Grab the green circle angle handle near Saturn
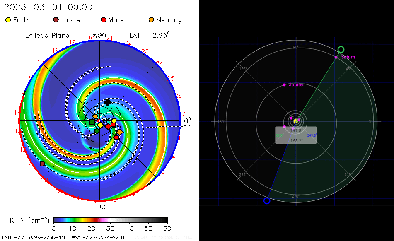The image size is (394, 241). tap(341, 50)
